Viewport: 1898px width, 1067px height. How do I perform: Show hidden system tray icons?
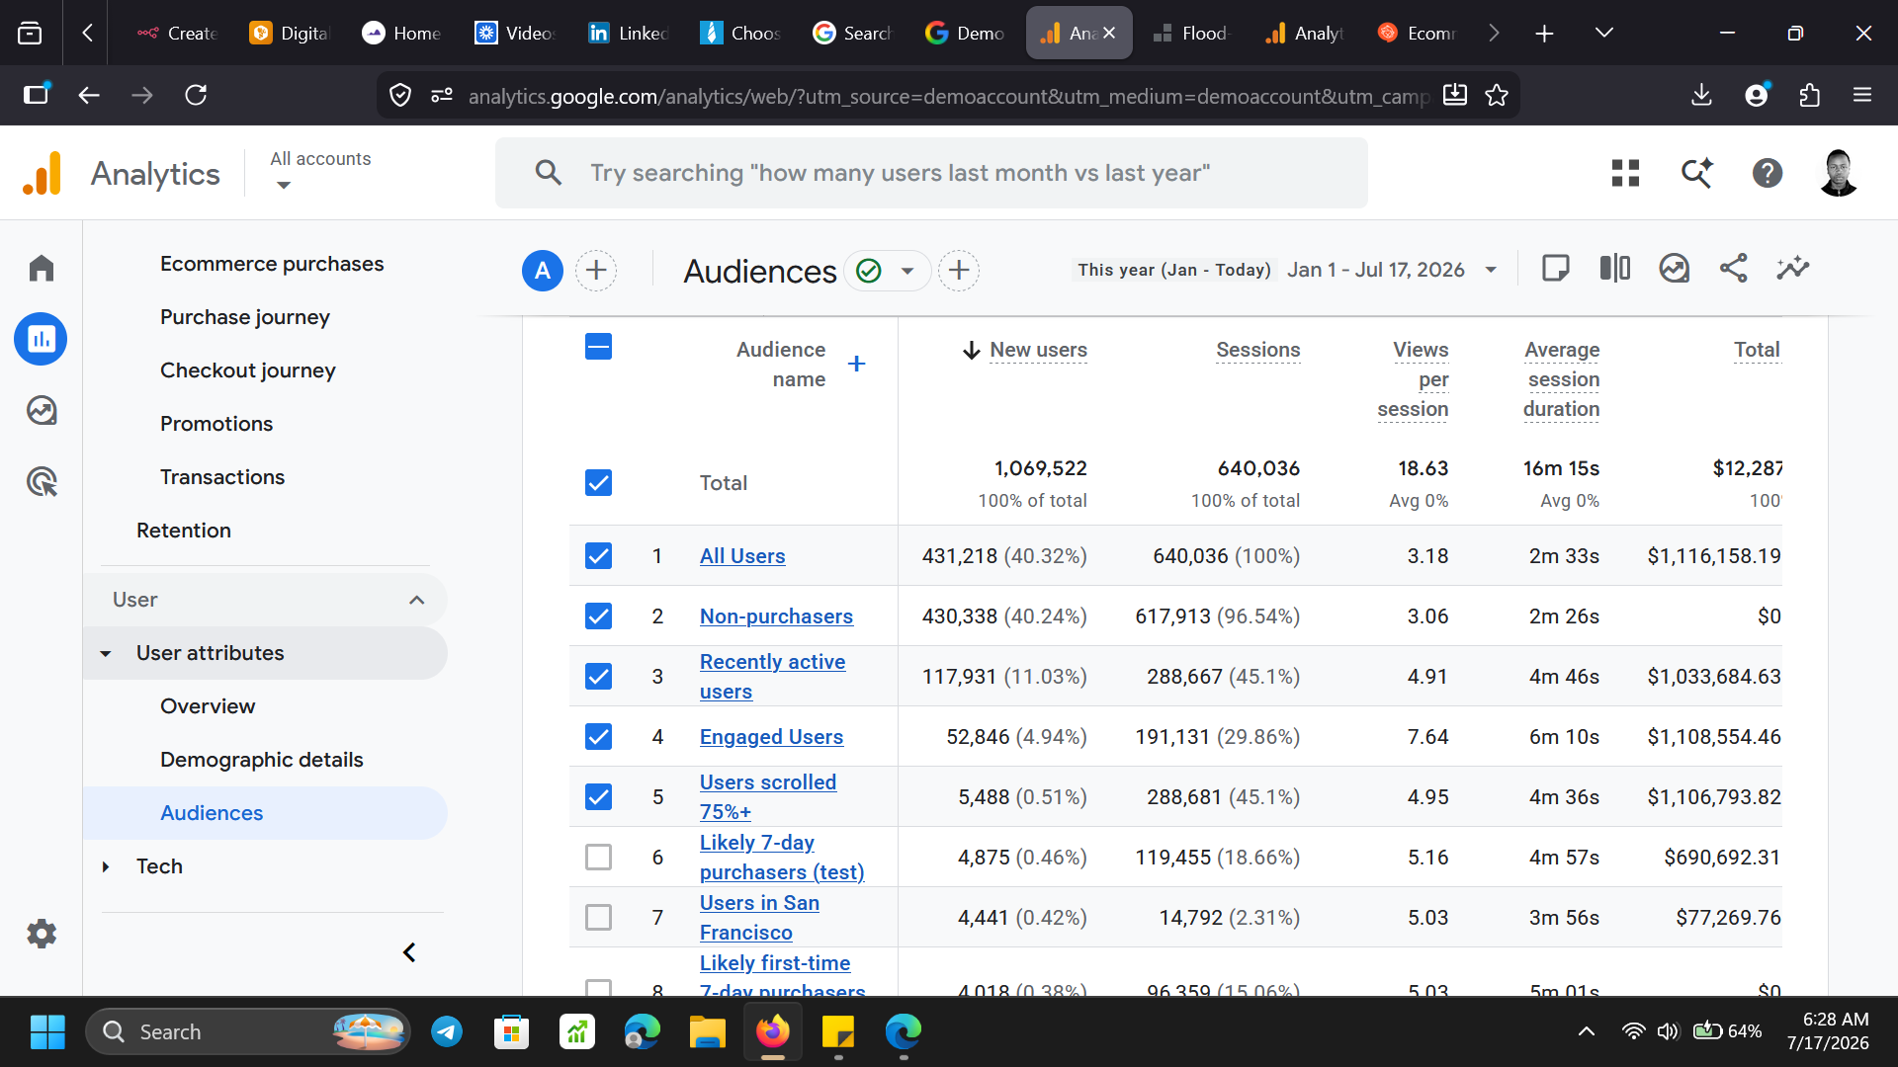tap(1586, 1031)
